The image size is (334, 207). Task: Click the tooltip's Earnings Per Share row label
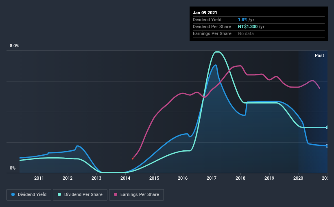(212, 33)
